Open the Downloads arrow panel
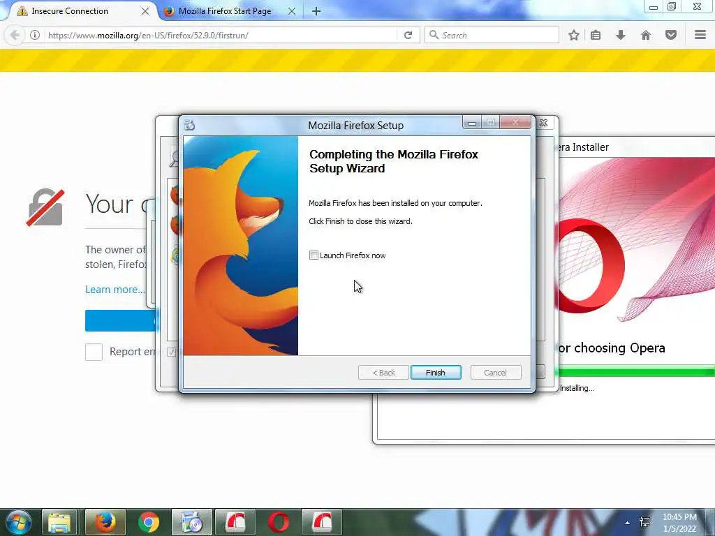 tap(621, 35)
